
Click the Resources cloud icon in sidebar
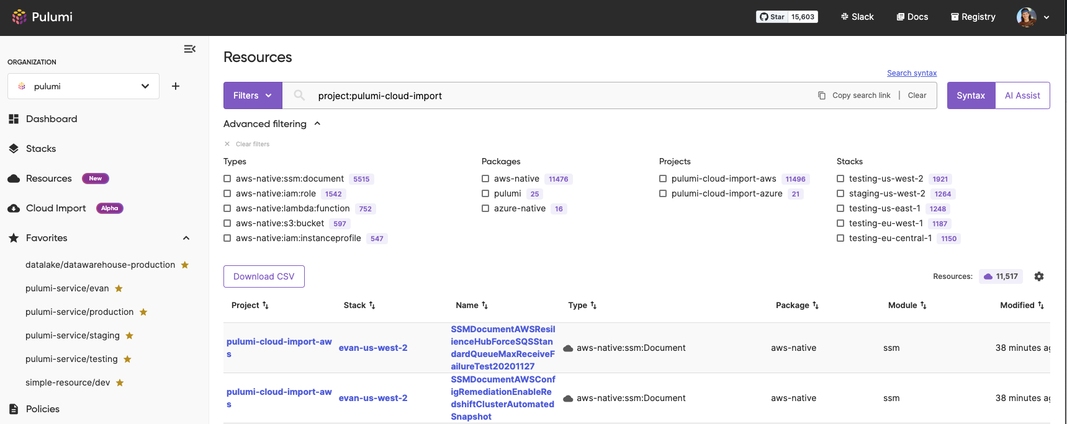(x=14, y=179)
